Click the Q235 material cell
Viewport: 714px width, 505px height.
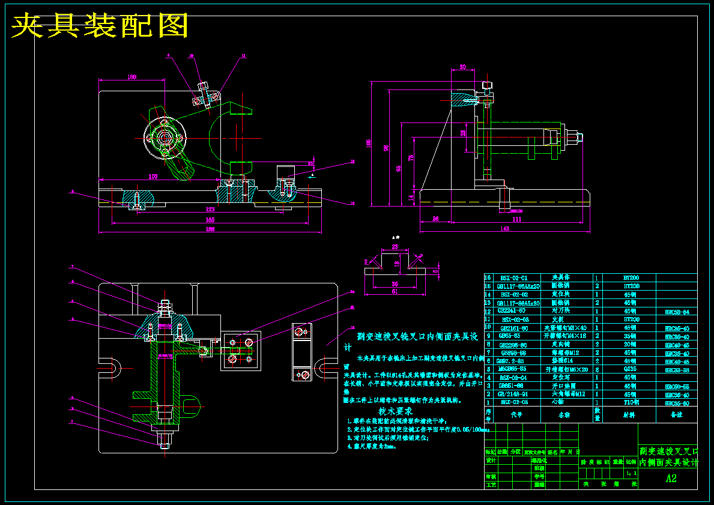pyautogui.click(x=630, y=369)
